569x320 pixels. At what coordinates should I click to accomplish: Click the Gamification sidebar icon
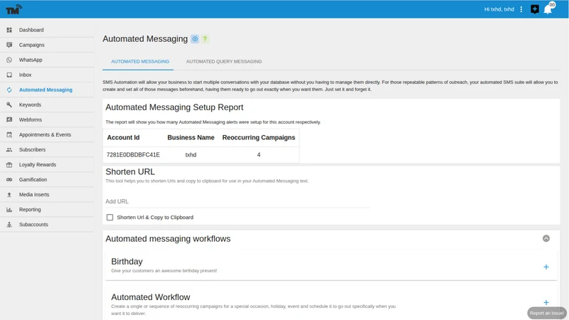click(9, 180)
